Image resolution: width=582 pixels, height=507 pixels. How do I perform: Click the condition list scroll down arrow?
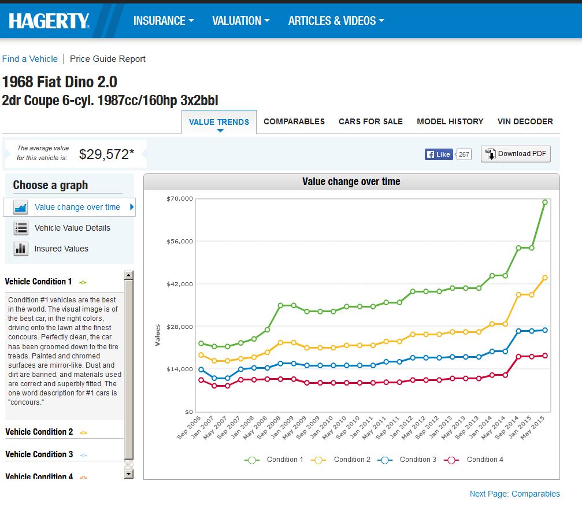(x=129, y=474)
